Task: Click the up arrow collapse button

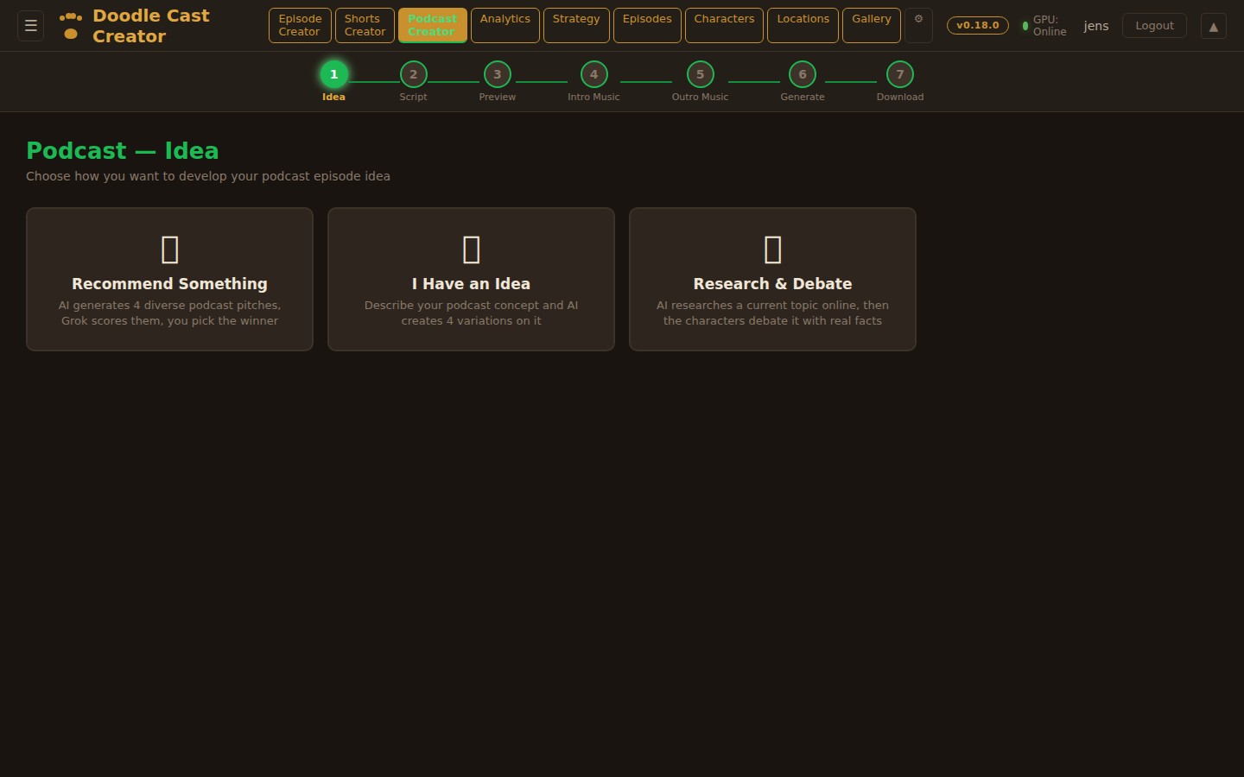Action: point(1213,26)
